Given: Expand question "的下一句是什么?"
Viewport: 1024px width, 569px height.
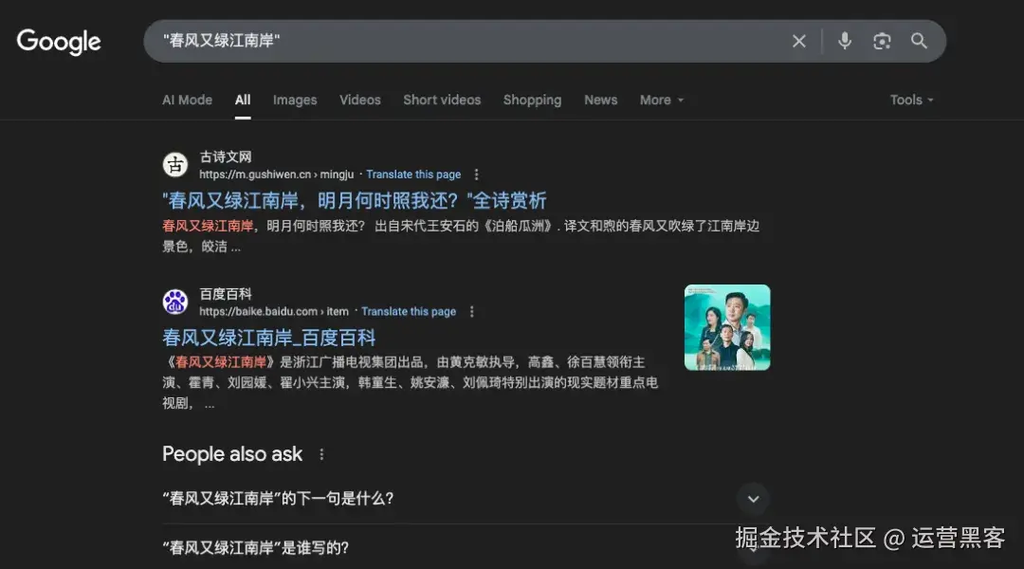Looking at the screenshot, I should 466,499.
